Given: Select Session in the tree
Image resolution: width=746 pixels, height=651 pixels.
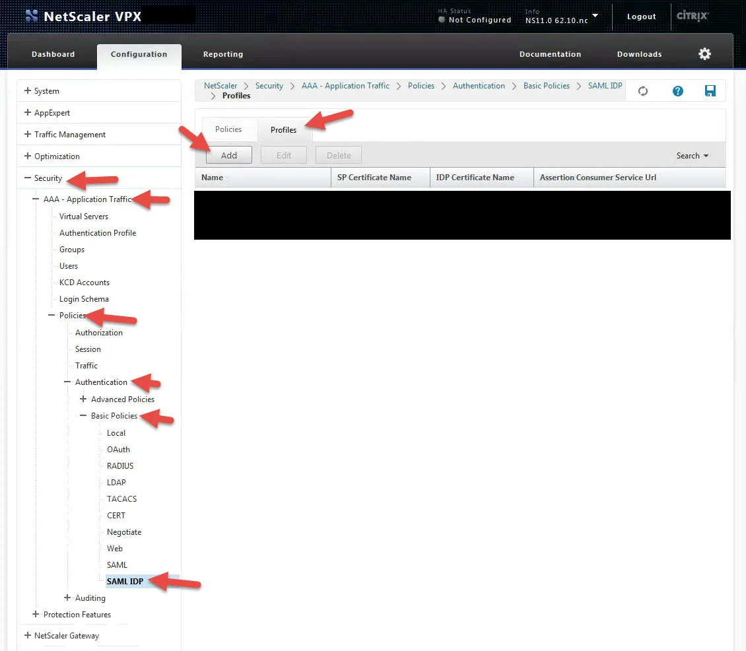Looking at the screenshot, I should [x=88, y=349].
